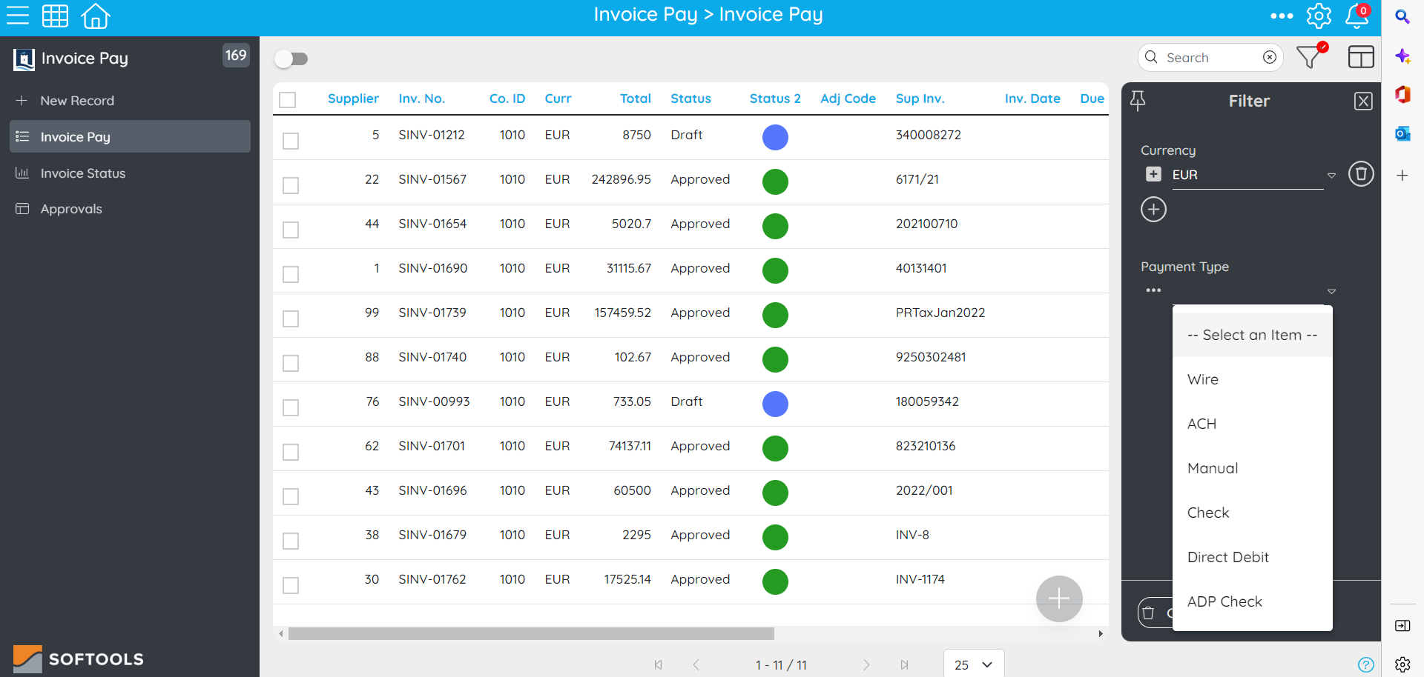This screenshot has height=677, width=1424.
Task: Open notifications bell icon
Action: click(1357, 16)
